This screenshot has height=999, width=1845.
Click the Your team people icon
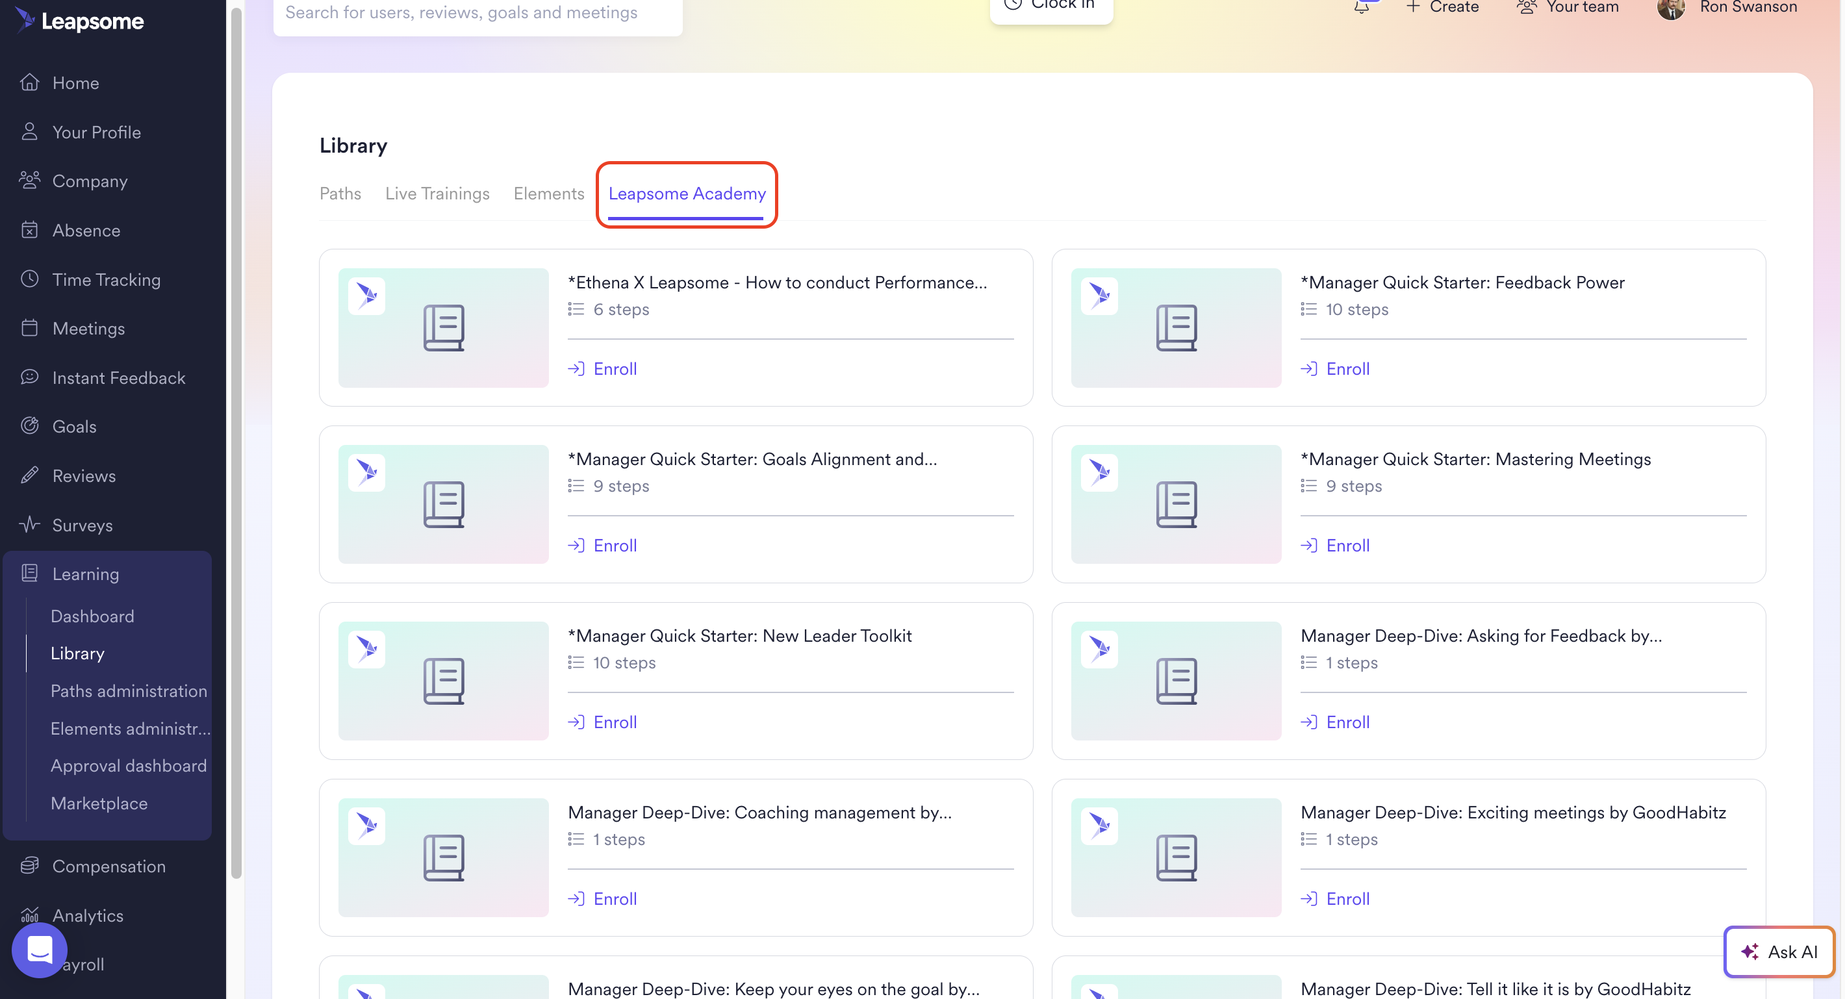tap(1526, 7)
